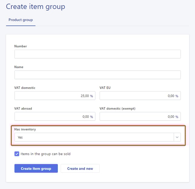195x189 pixels.
Task: Click the percent symbol in VAT domestic
Action: 91,96
